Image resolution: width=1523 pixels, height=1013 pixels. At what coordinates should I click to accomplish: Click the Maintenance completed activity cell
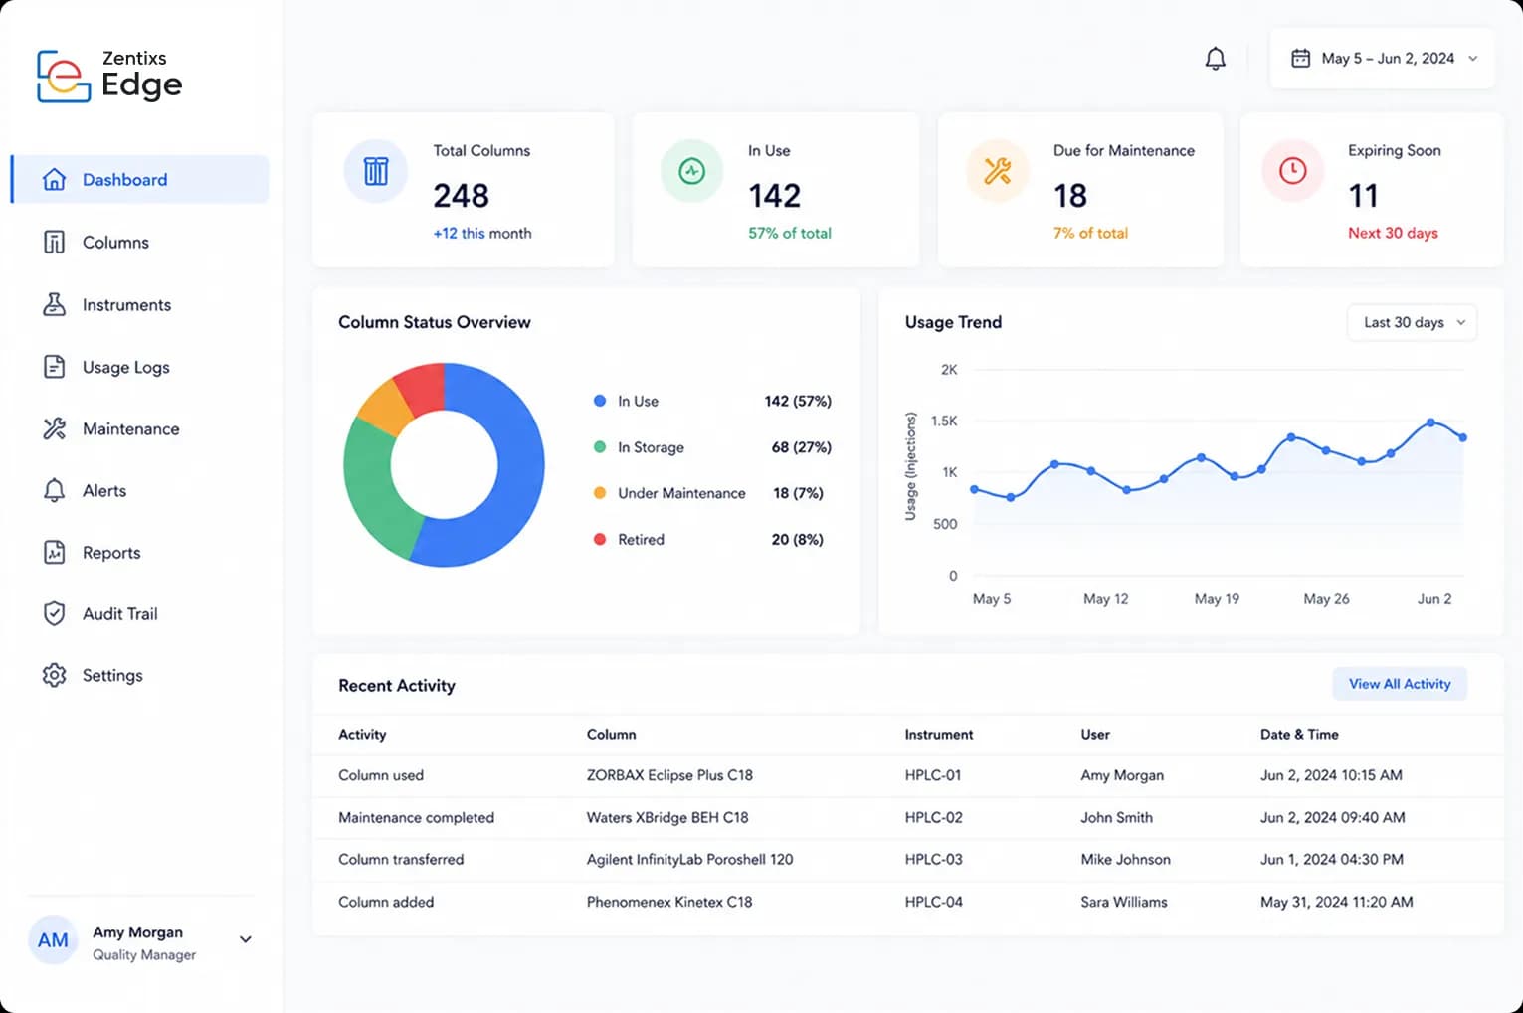pos(416,817)
